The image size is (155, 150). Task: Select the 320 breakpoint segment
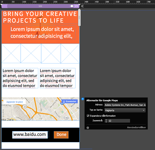pyautogui.click(x=40, y=6)
